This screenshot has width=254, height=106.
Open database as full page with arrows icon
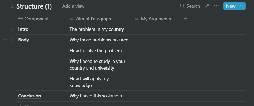pos(207,6)
